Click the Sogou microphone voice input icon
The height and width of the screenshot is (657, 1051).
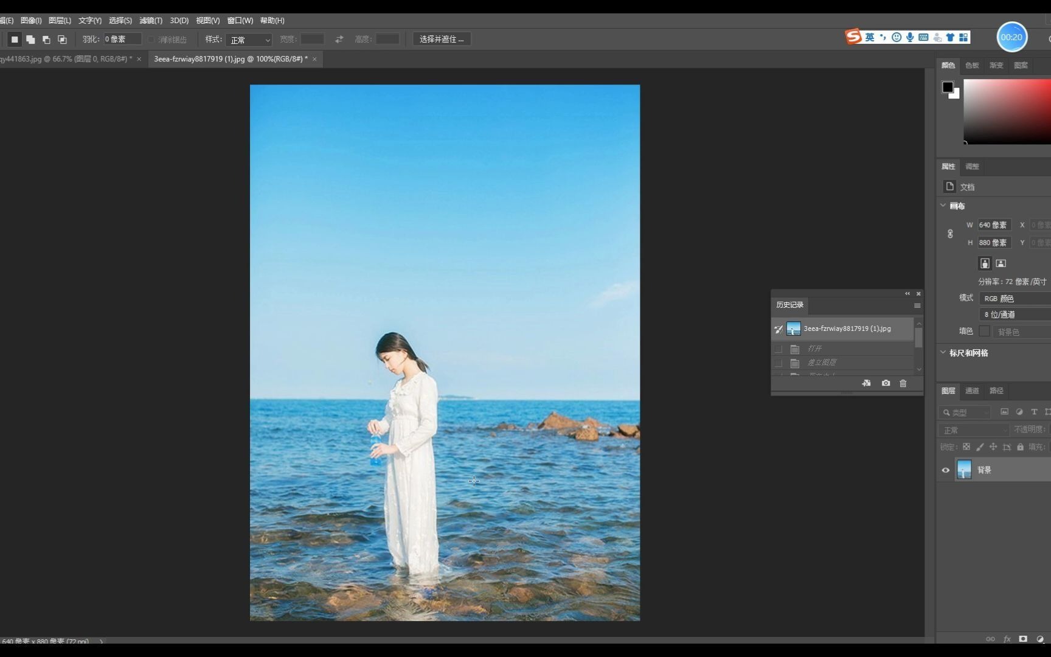tap(910, 37)
